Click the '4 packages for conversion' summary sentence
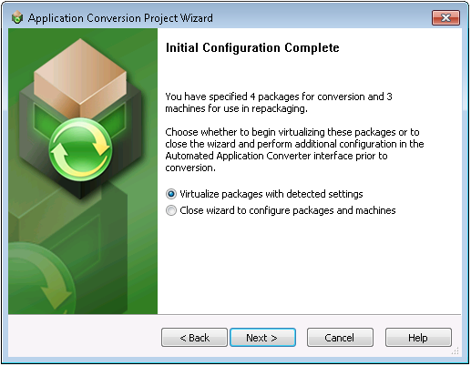 click(x=279, y=102)
